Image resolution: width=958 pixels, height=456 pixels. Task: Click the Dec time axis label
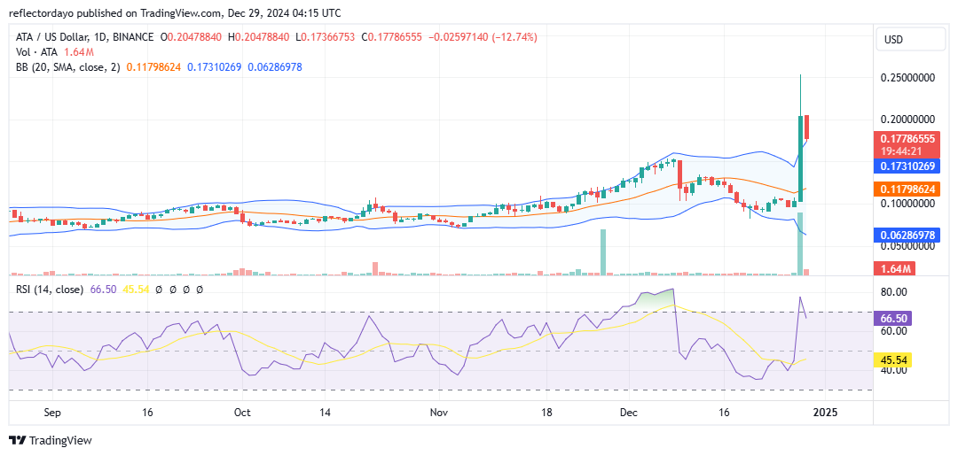pyautogui.click(x=629, y=412)
